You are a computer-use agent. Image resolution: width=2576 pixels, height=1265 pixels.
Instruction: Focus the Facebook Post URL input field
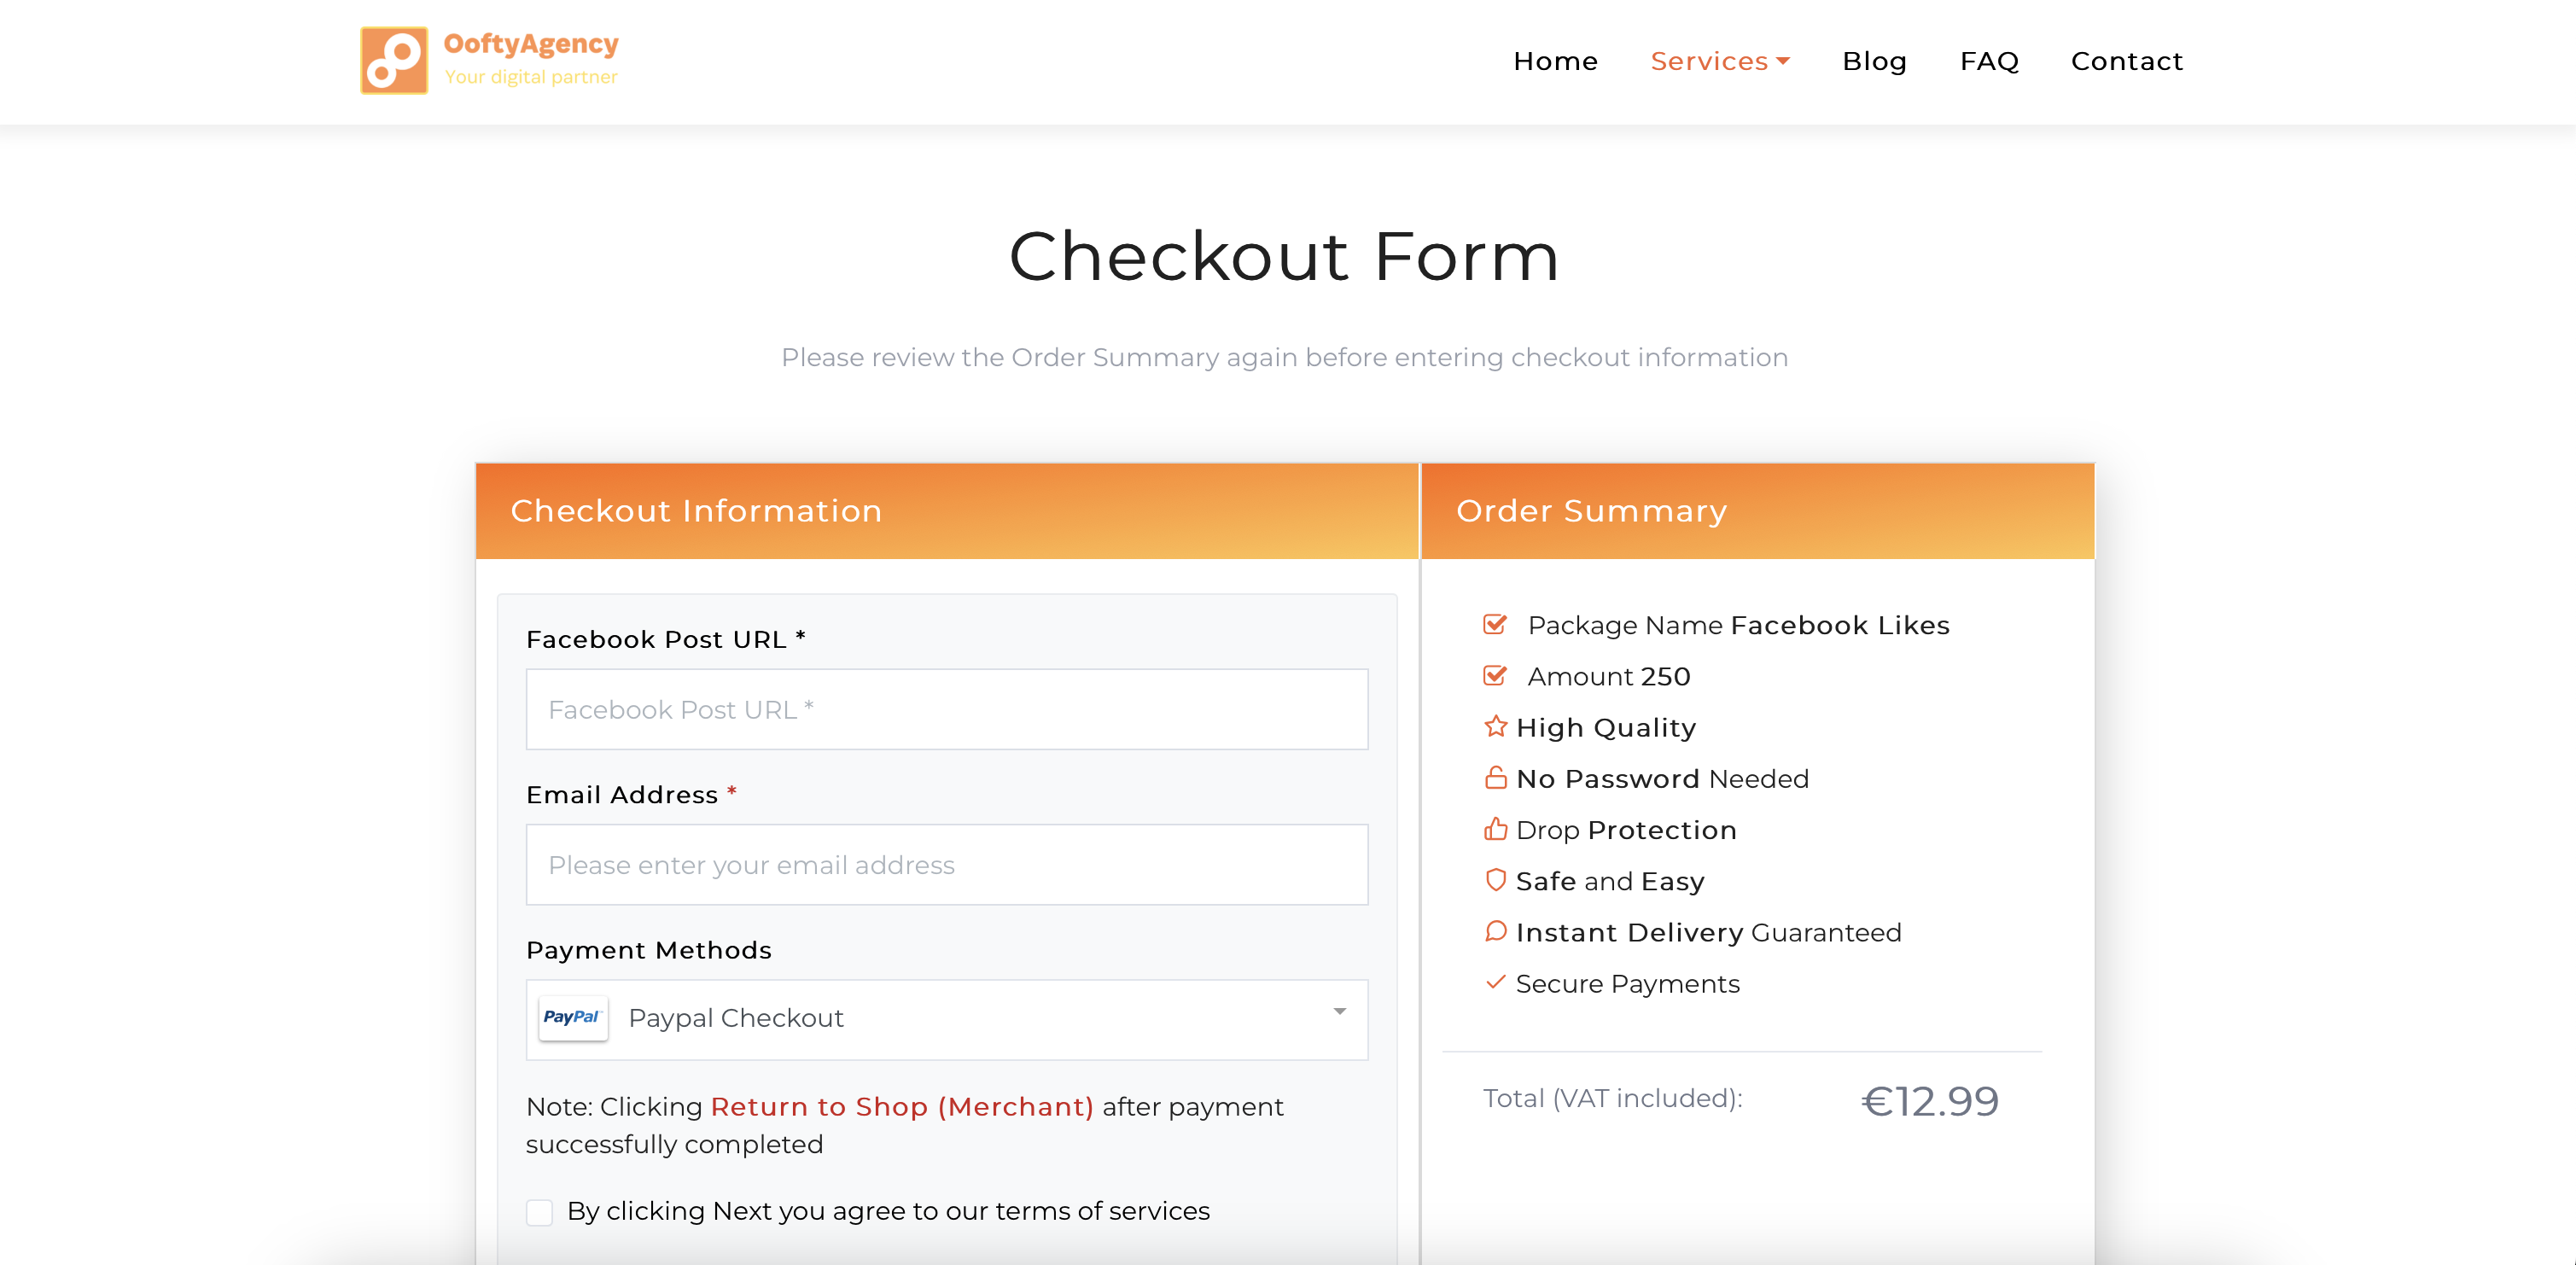[947, 709]
